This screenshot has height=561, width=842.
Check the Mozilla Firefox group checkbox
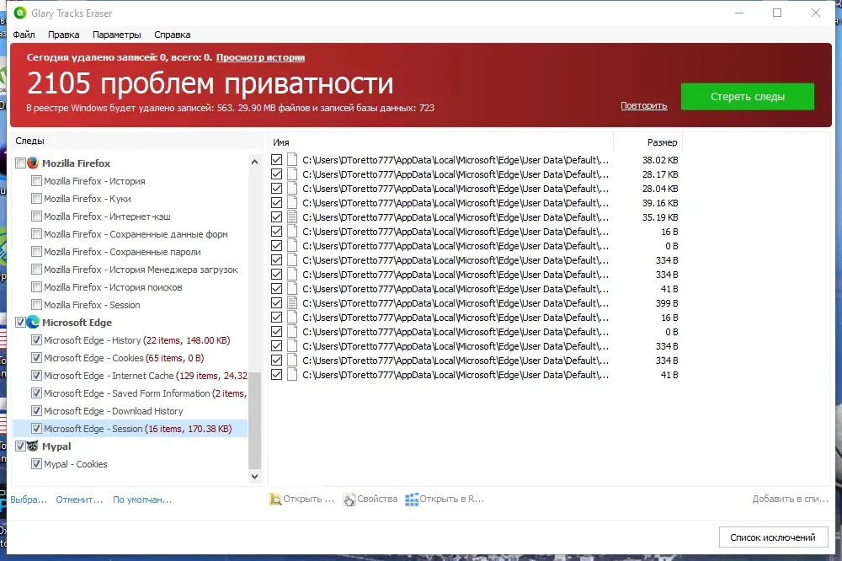point(20,163)
